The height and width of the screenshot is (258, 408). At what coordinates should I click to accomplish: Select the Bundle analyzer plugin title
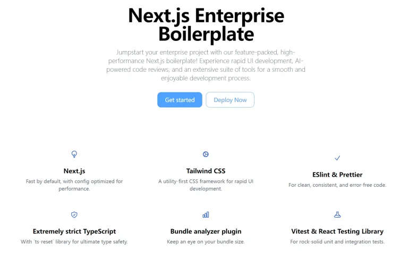pos(206,231)
